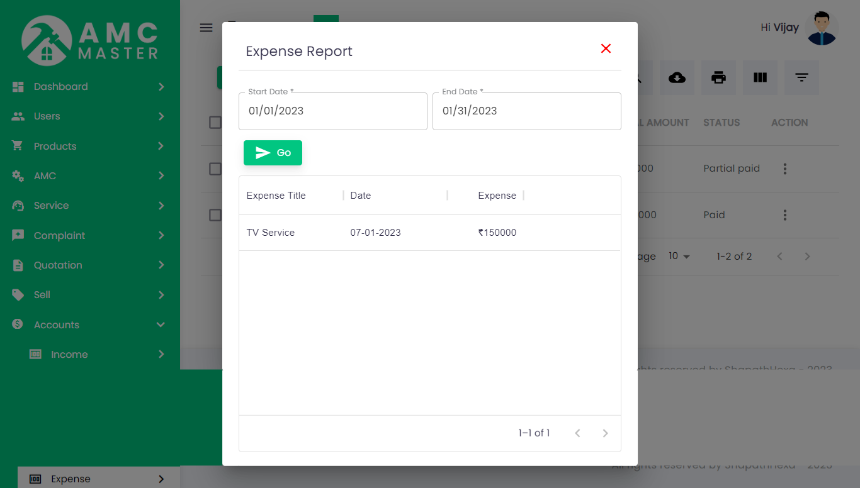The image size is (860, 488).
Task: Open actions menu for Paid row
Action: tap(784, 215)
